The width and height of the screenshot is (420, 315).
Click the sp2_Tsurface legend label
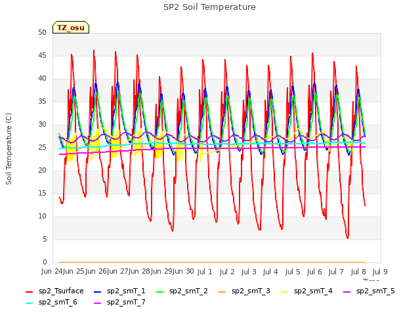click(x=61, y=291)
